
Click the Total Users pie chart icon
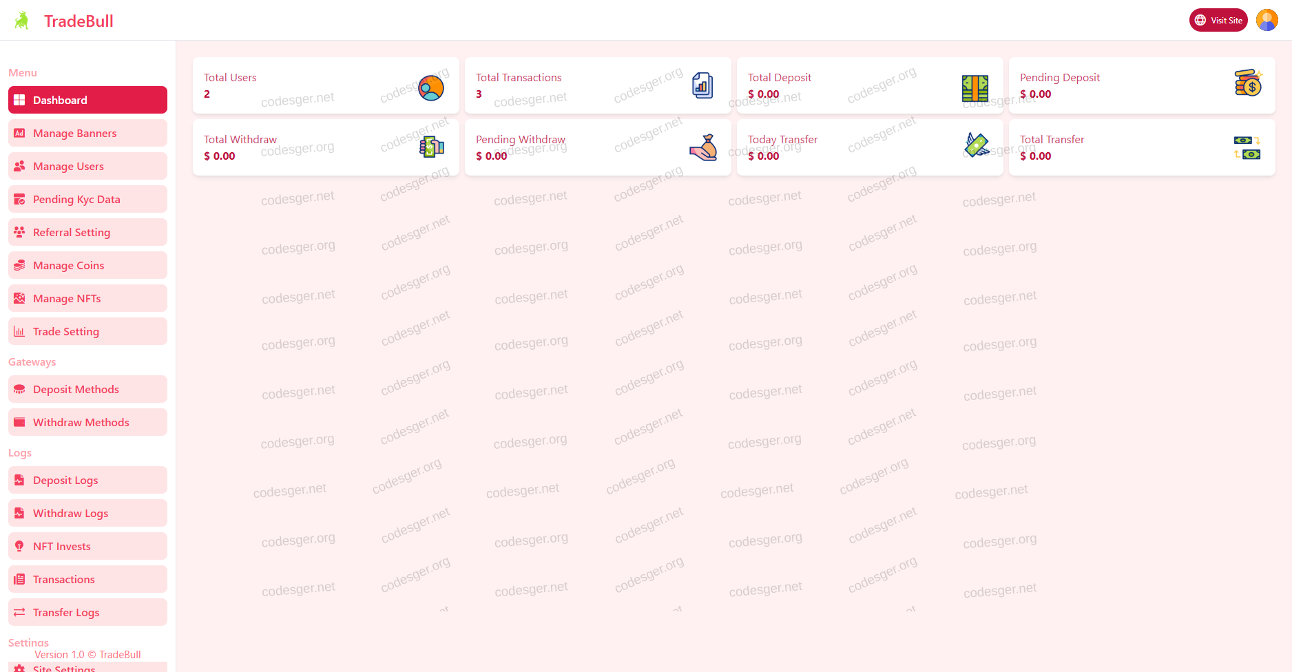(x=431, y=87)
